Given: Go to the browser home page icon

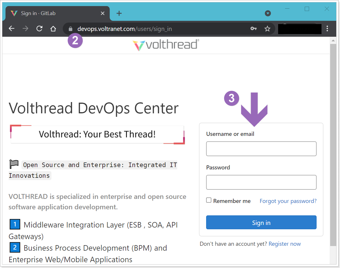Looking at the screenshot, I should (x=53, y=29).
